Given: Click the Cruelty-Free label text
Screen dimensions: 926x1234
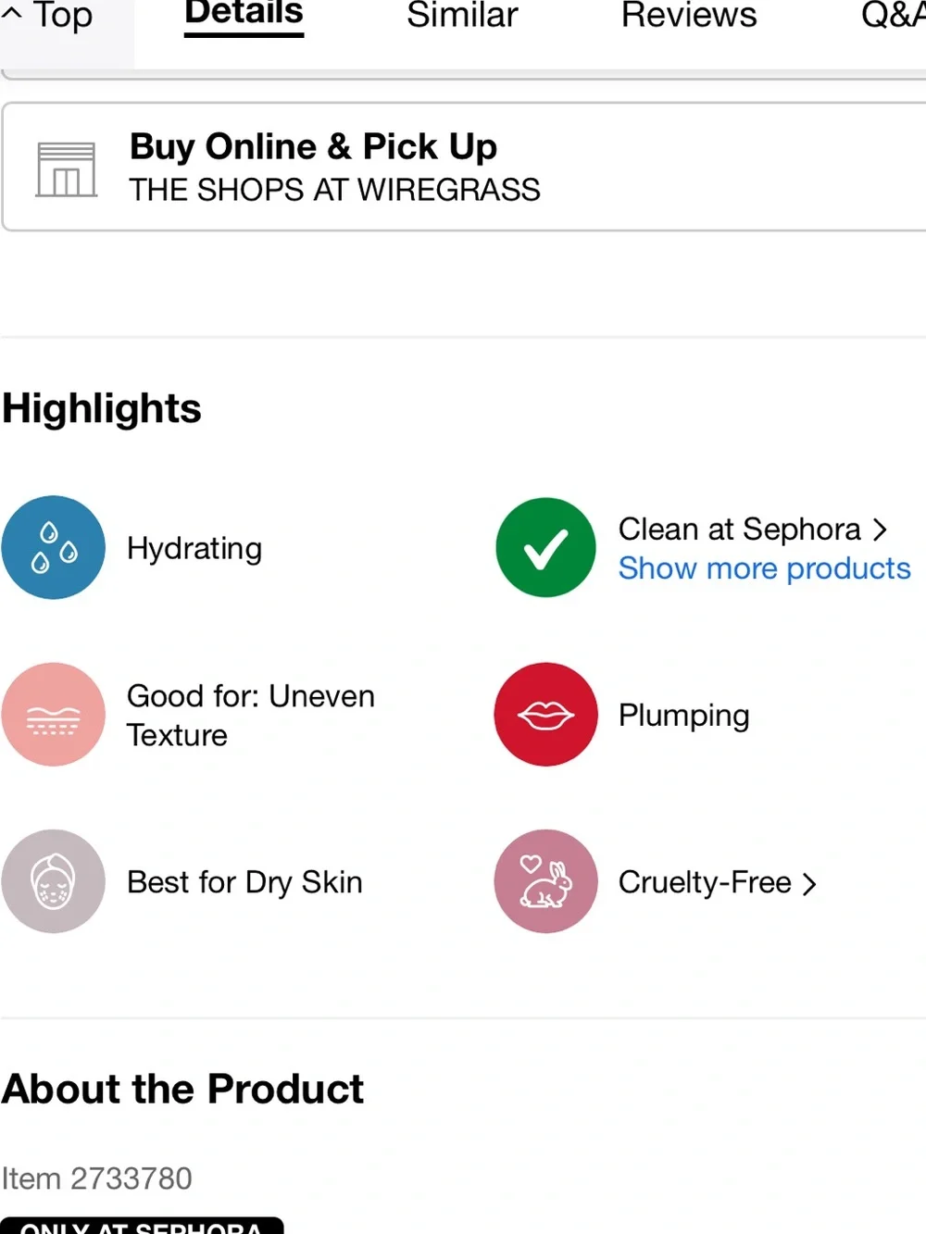Looking at the screenshot, I should tap(705, 882).
